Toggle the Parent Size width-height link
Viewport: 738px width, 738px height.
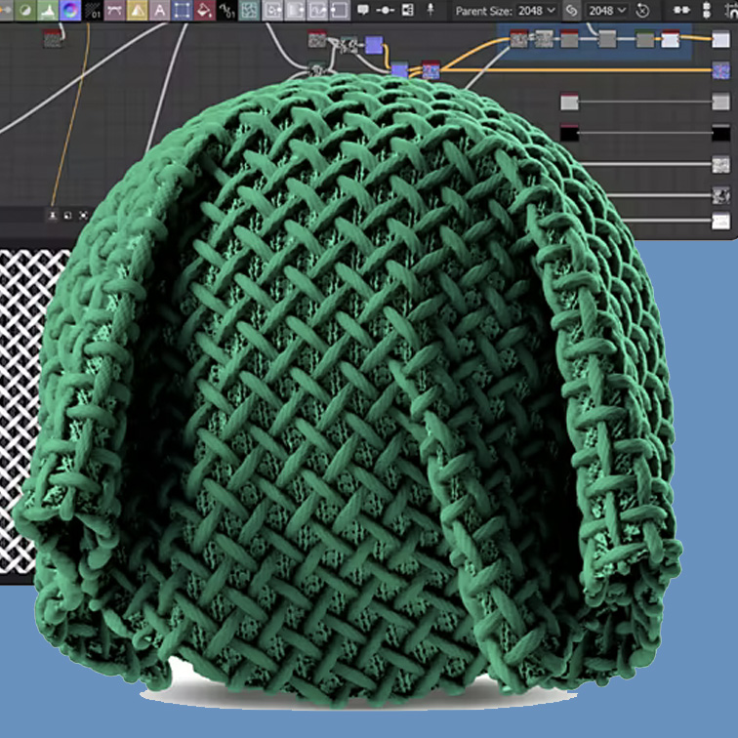(571, 11)
